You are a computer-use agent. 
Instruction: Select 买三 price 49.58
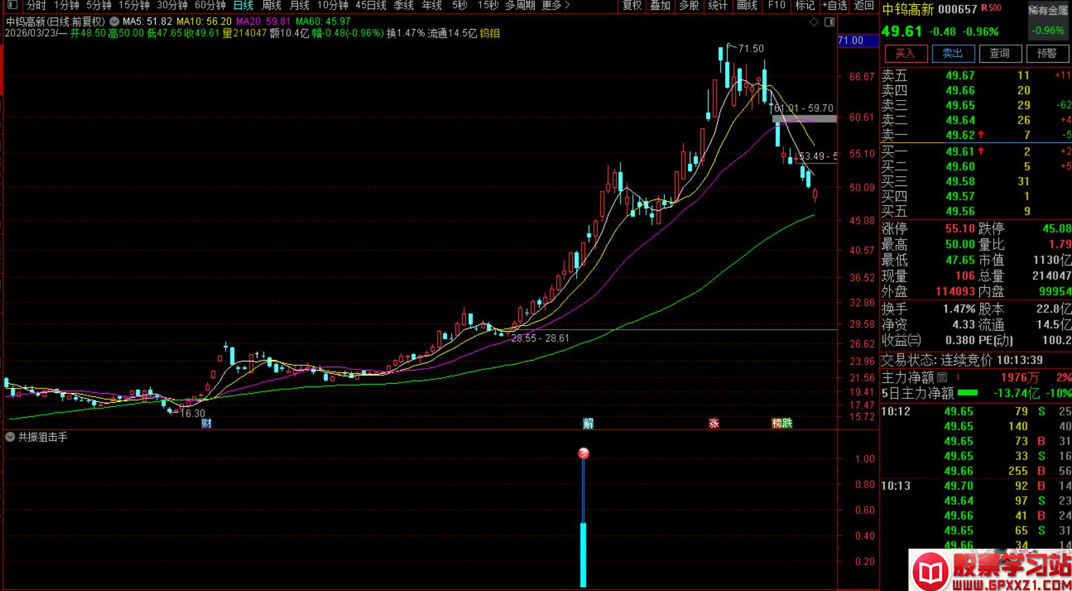[x=960, y=181]
